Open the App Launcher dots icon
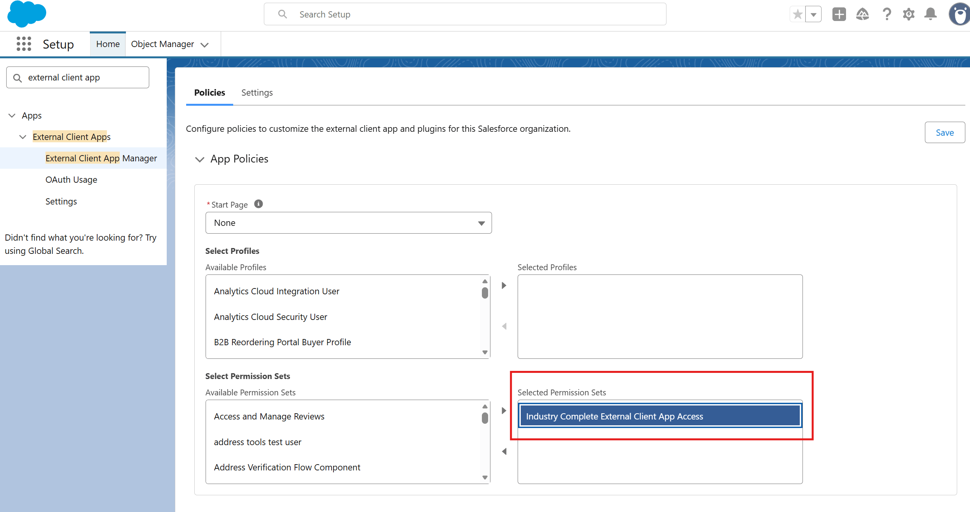Screen dimensions: 970x512 [24, 44]
